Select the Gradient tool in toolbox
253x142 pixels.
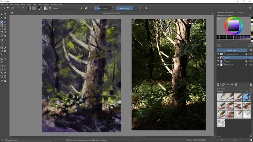(x=2, y=48)
